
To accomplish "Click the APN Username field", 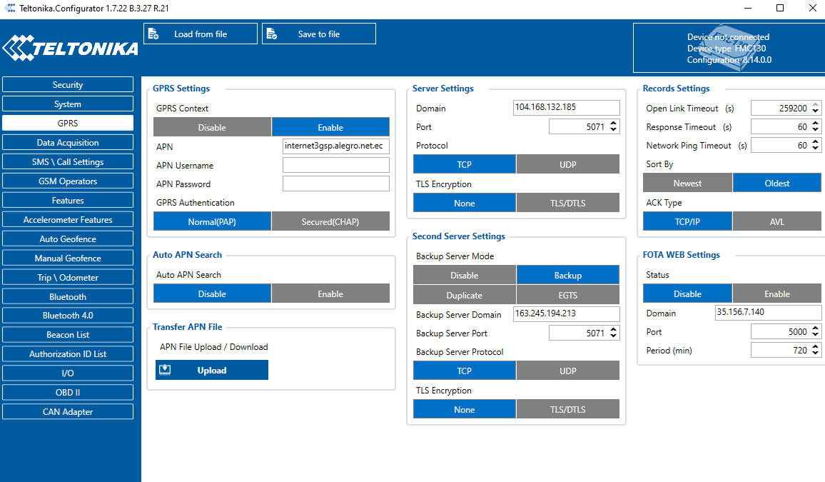I will coord(335,165).
